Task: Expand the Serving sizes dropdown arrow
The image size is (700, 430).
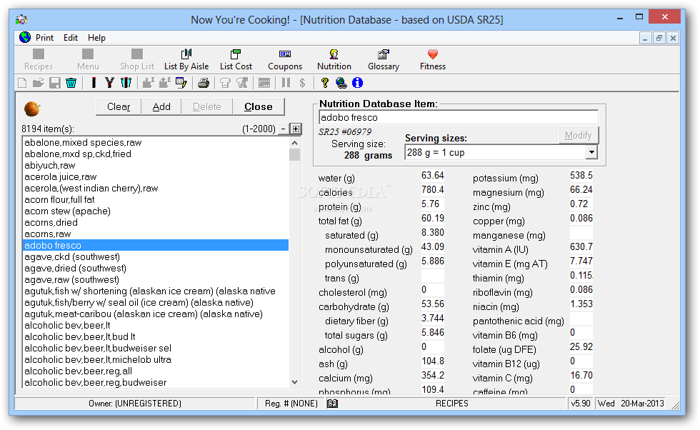Action: coord(591,153)
